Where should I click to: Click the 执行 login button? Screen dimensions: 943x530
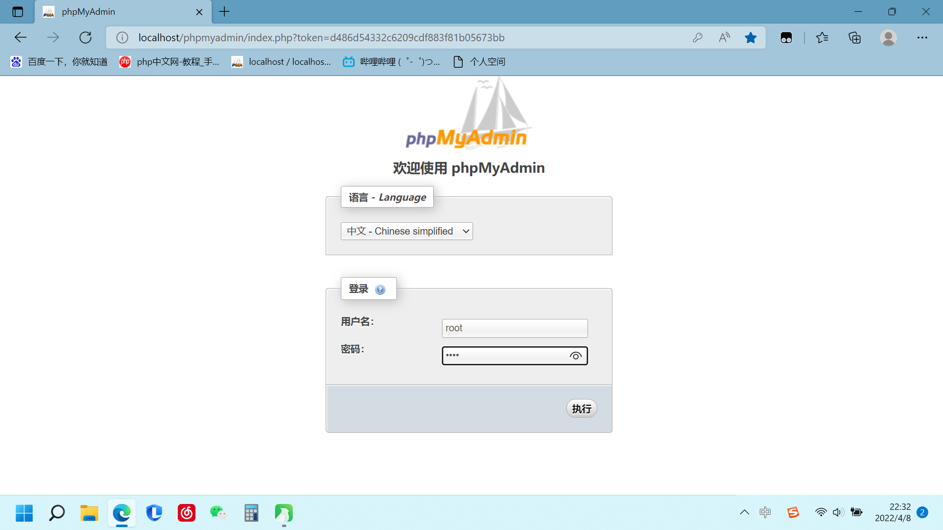point(582,409)
